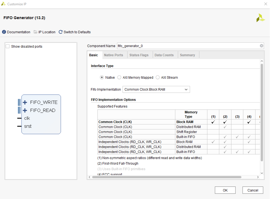This screenshot has width=270, height=199.
Task: Select the AXI Memory Mapped interface type
Action: click(119, 78)
